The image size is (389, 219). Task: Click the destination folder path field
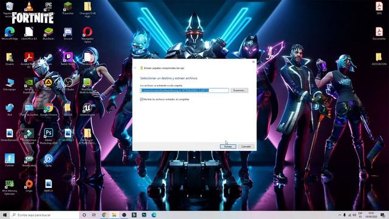(184, 91)
